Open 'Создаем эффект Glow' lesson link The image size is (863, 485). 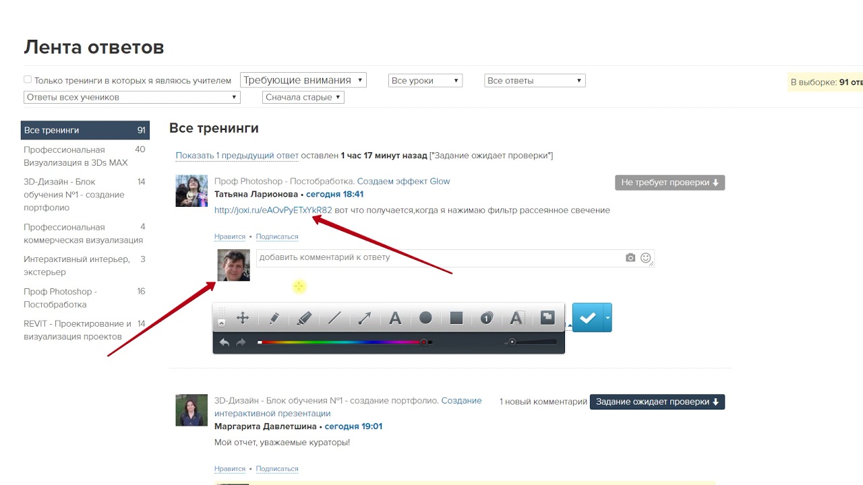pos(403,181)
